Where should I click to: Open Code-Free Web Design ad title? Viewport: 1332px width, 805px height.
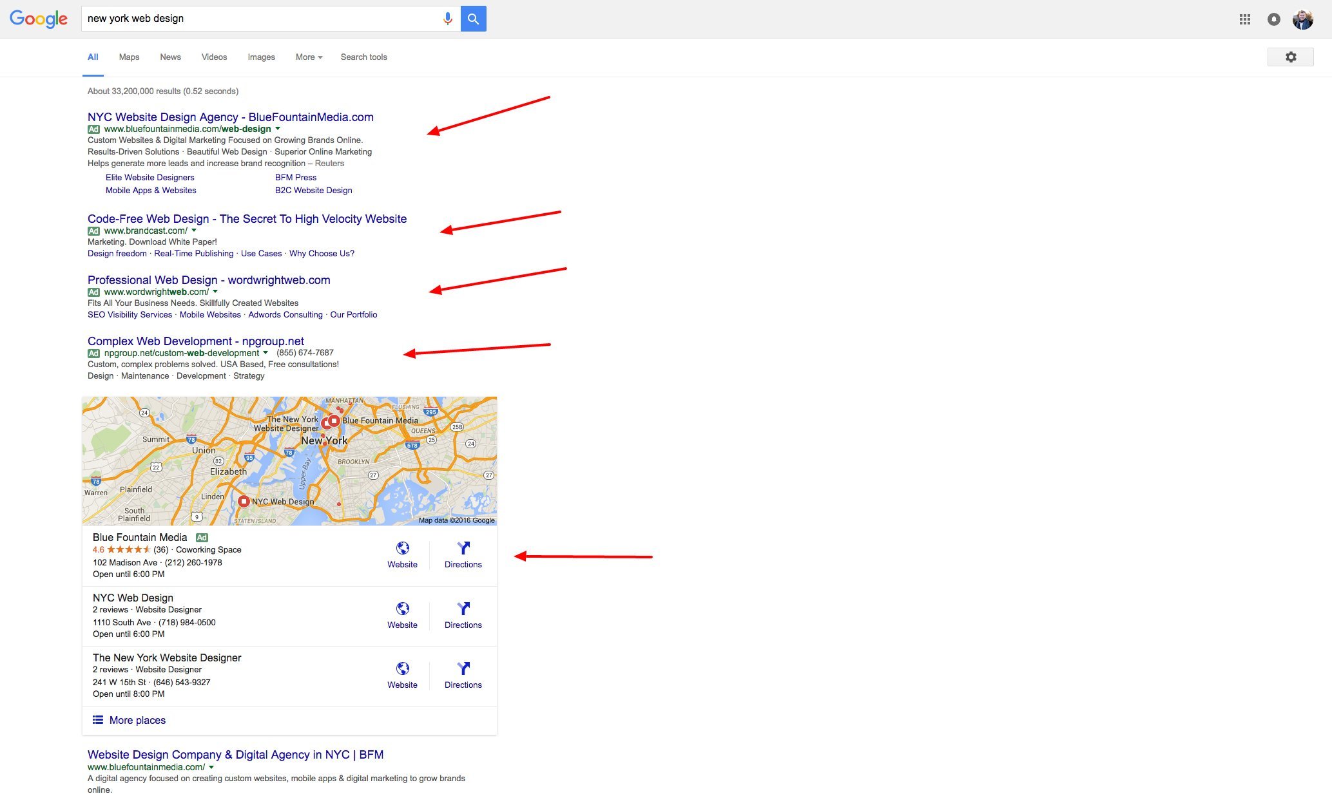(x=247, y=219)
